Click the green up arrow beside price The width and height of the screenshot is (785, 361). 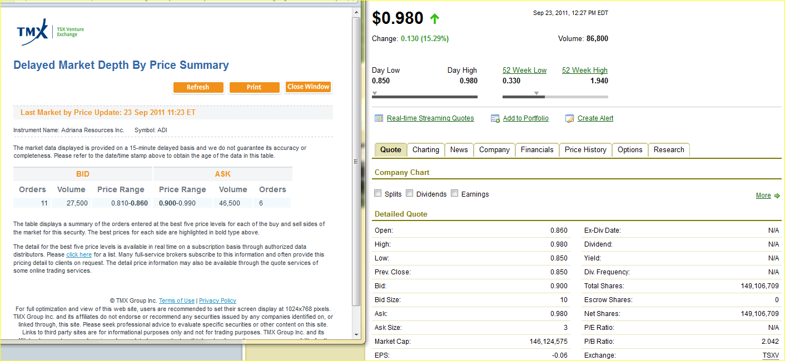point(435,19)
